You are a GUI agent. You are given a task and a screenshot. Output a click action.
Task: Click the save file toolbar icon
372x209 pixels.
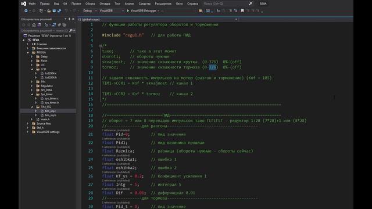coord(54,10)
